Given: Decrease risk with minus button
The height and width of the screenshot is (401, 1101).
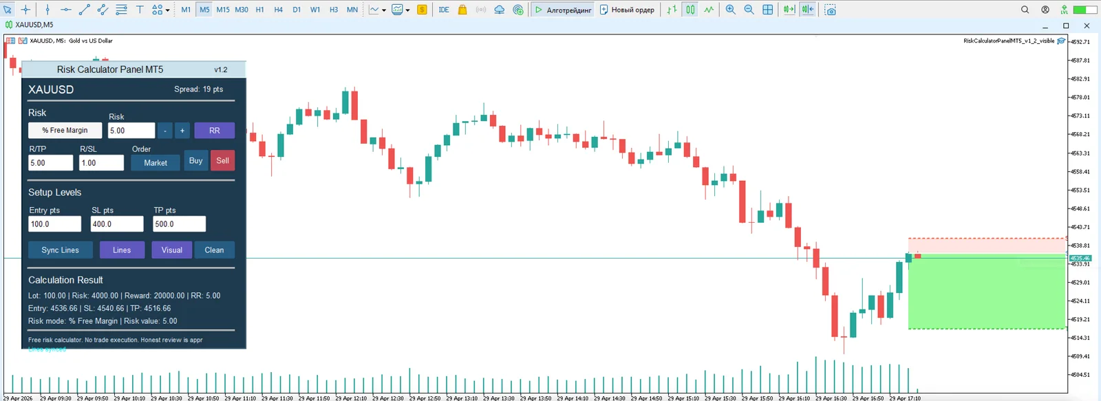Looking at the screenshot, I should 165,130.
